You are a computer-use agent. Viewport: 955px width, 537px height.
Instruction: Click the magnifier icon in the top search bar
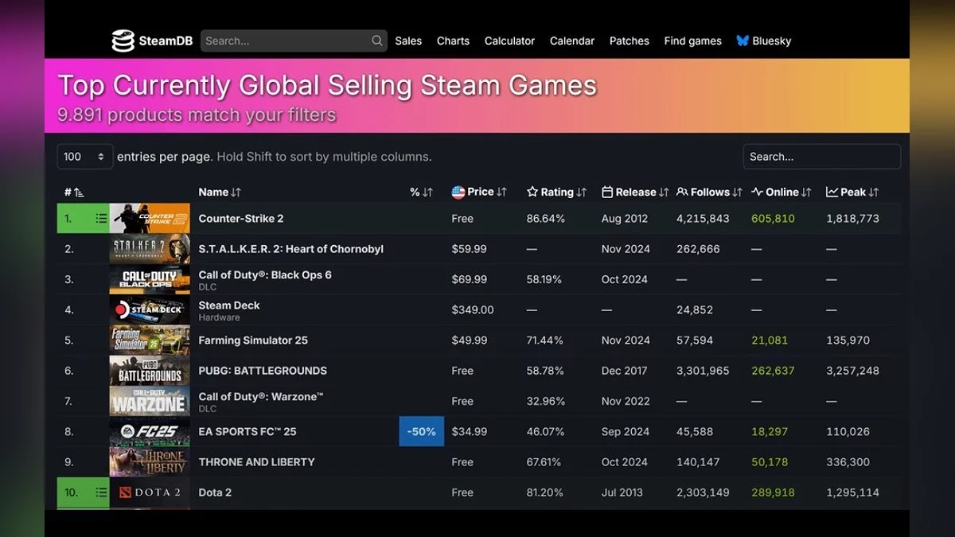(x=376, y=41)
